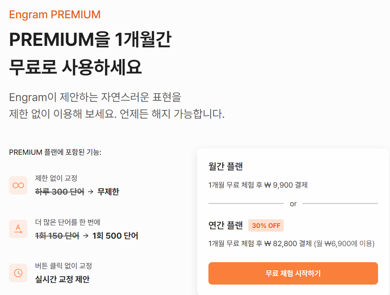390x295 pixels.
Task: Click the 제한 없이 교정 feature label
Action: [x=56, y=179]
